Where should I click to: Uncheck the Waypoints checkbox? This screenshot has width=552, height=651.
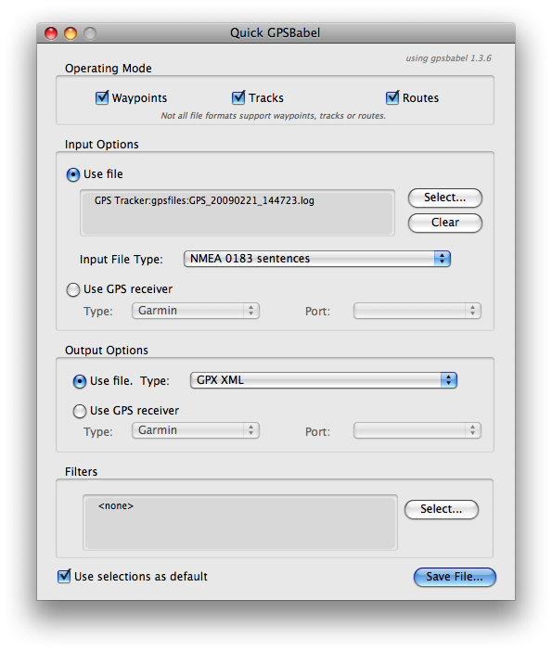coord(102,98)
